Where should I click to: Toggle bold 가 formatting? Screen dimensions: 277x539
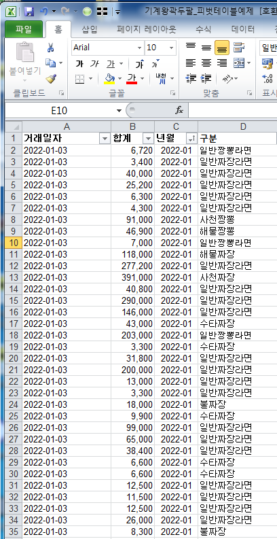[79, 64]
